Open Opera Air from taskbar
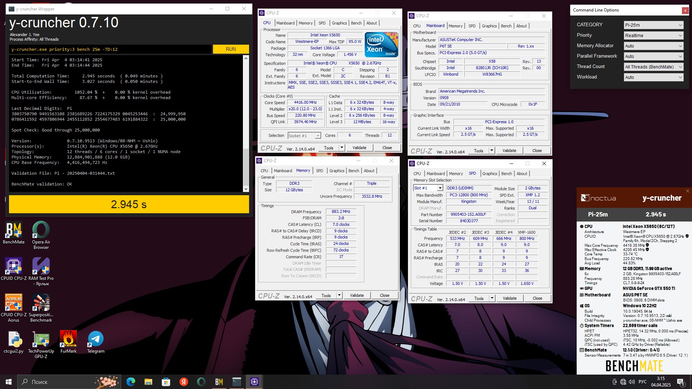This screenshot has height=389, width=692. 201,382
